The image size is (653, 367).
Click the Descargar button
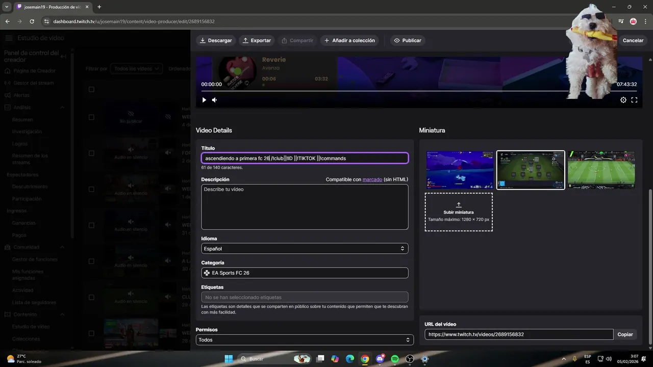[216, 40]
